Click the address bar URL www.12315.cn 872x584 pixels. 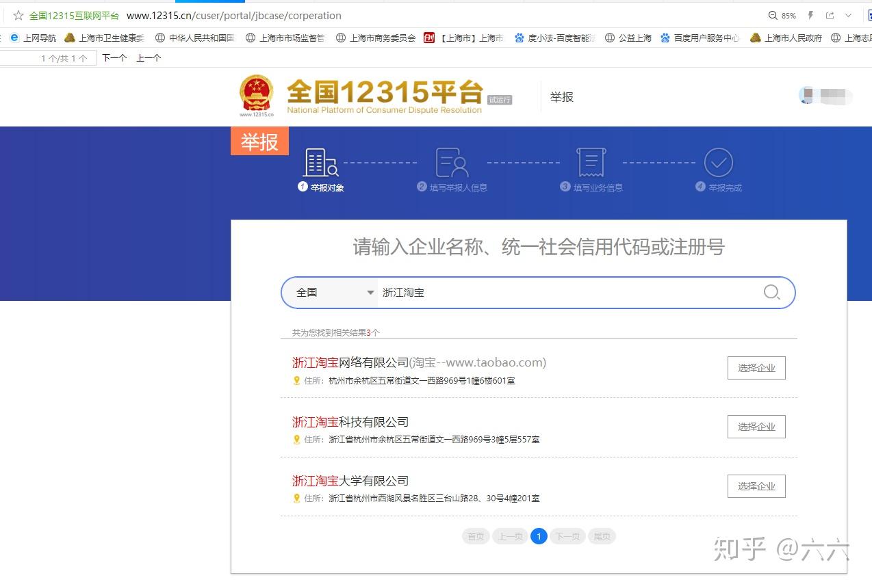[x=234, y=15]
